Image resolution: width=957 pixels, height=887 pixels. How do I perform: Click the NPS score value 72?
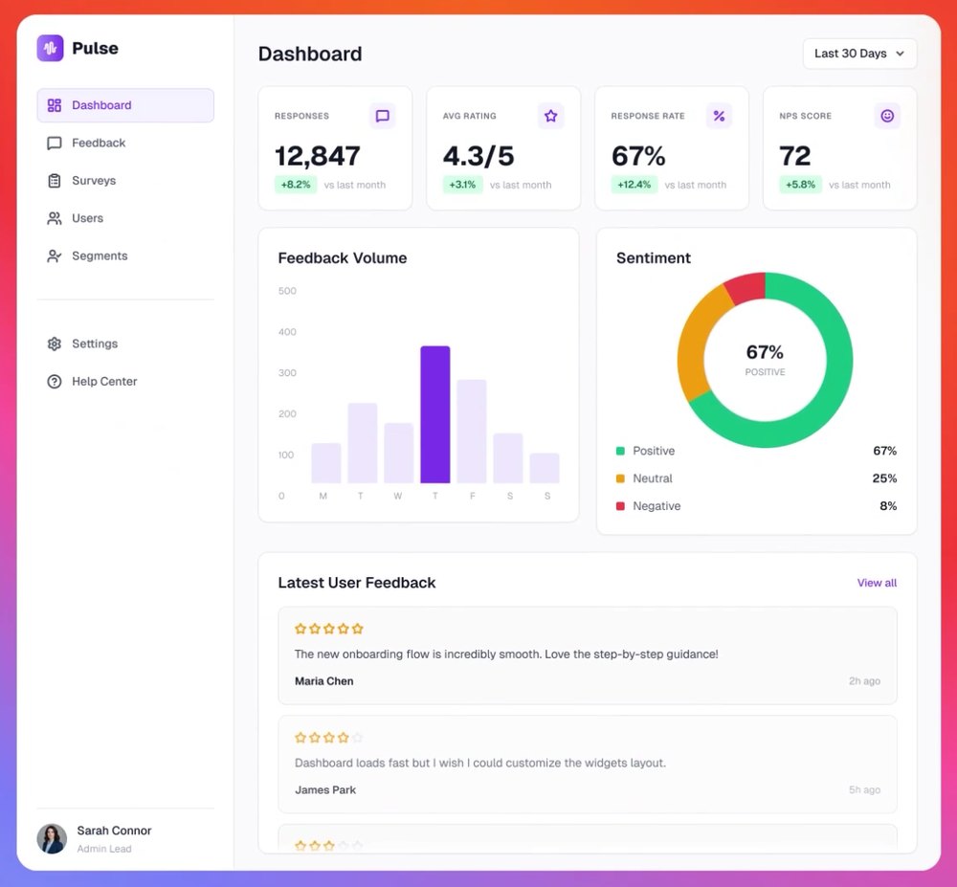click(795, 156)
